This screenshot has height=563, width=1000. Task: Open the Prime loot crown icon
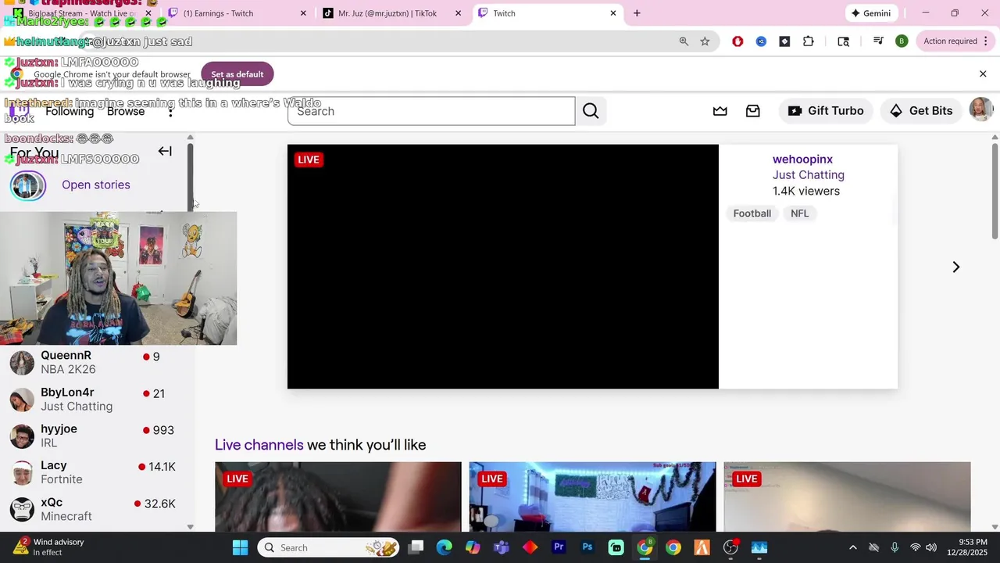720,111
